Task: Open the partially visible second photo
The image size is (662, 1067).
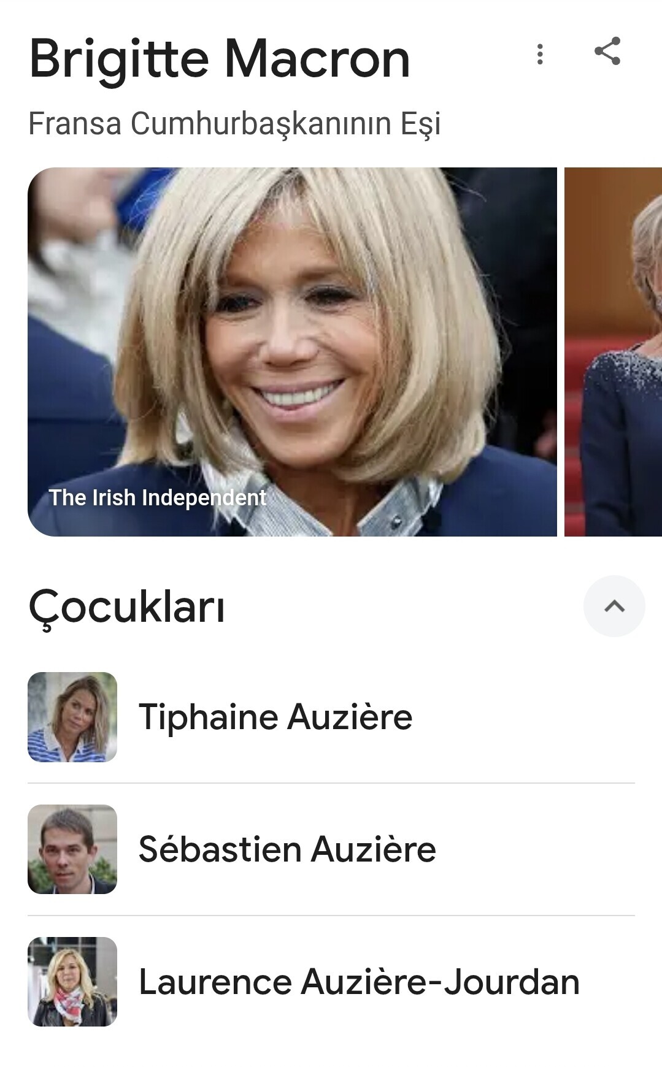Action: coord(613,351)
